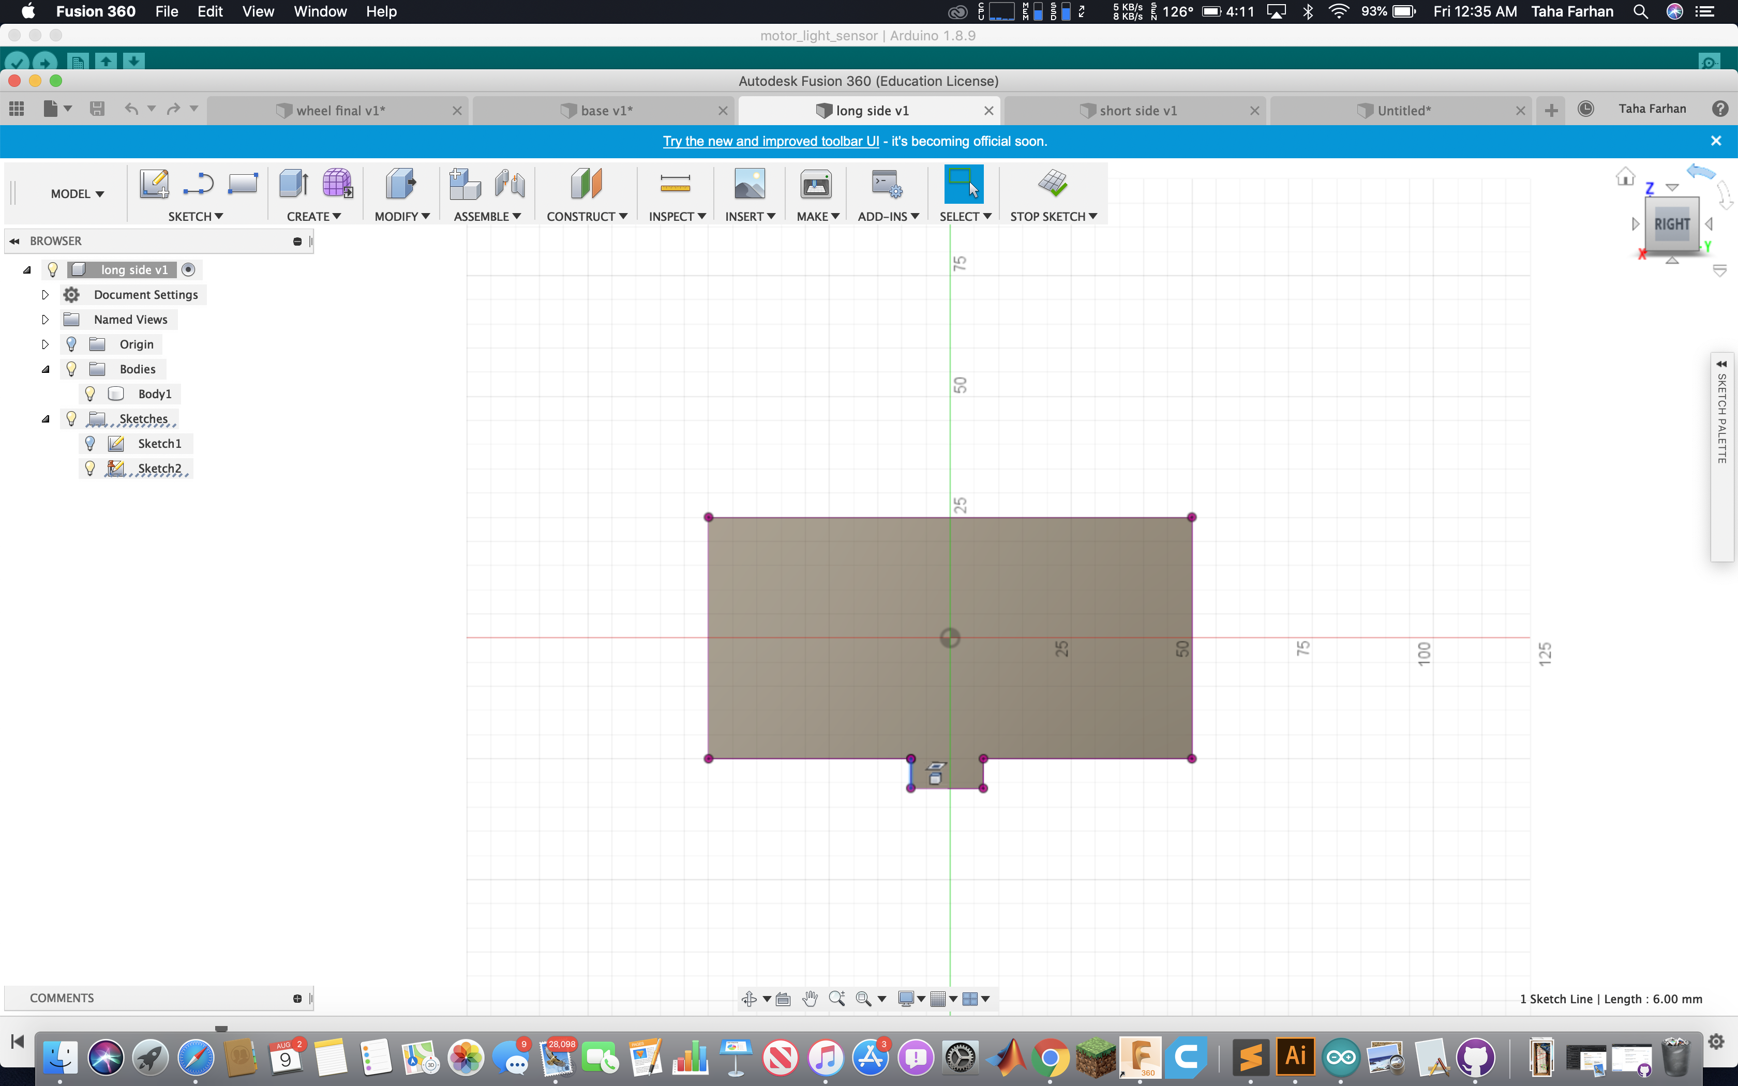Open the MODIFY dropdown menu
Image resolution: width=1738 pixels, height=1086 pixels.
pos(402,216)
